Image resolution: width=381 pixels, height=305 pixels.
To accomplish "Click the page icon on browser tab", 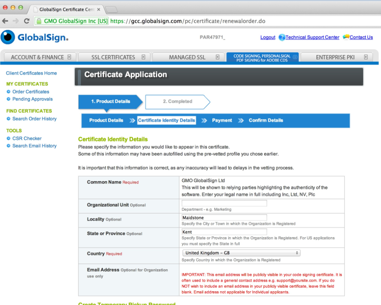I will click(36, 9).
